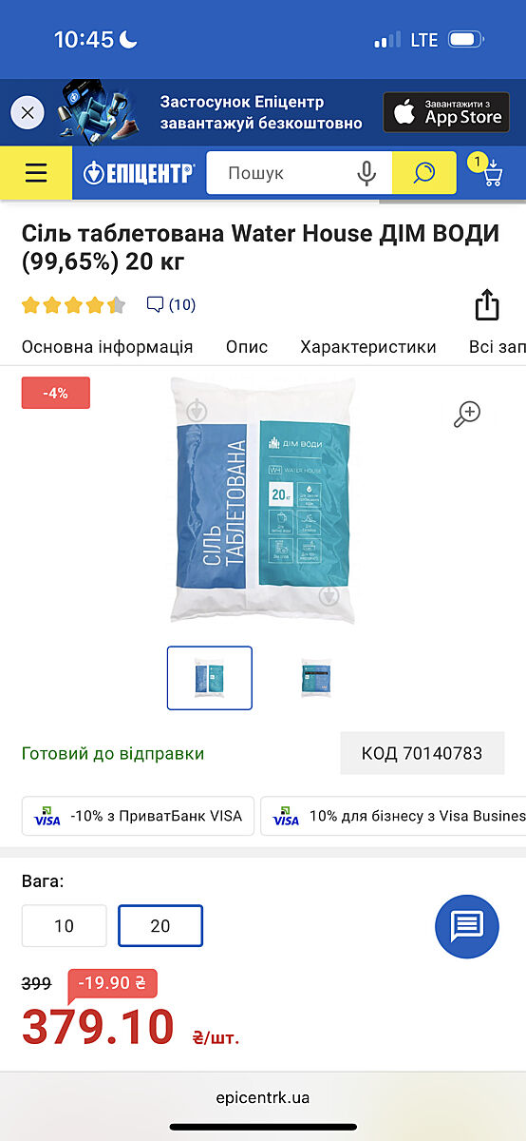Choose the 10 kg weight option

pyautogui.click(x=65, y=925)
